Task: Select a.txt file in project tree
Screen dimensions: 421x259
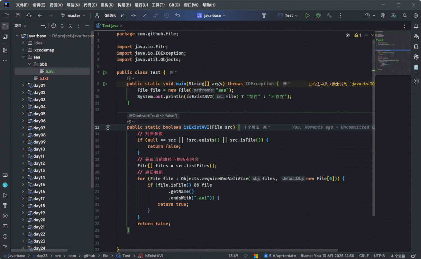Action: point(44,79)
